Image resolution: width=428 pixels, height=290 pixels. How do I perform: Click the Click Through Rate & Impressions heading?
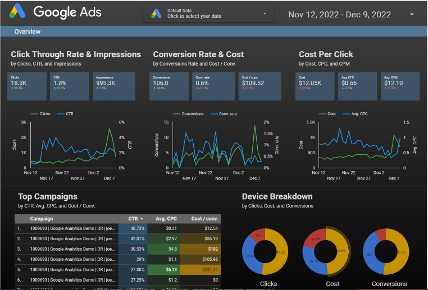pos(76,54)
